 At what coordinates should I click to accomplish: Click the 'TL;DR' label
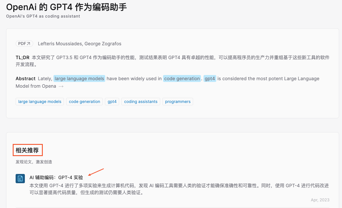[23, 58]
